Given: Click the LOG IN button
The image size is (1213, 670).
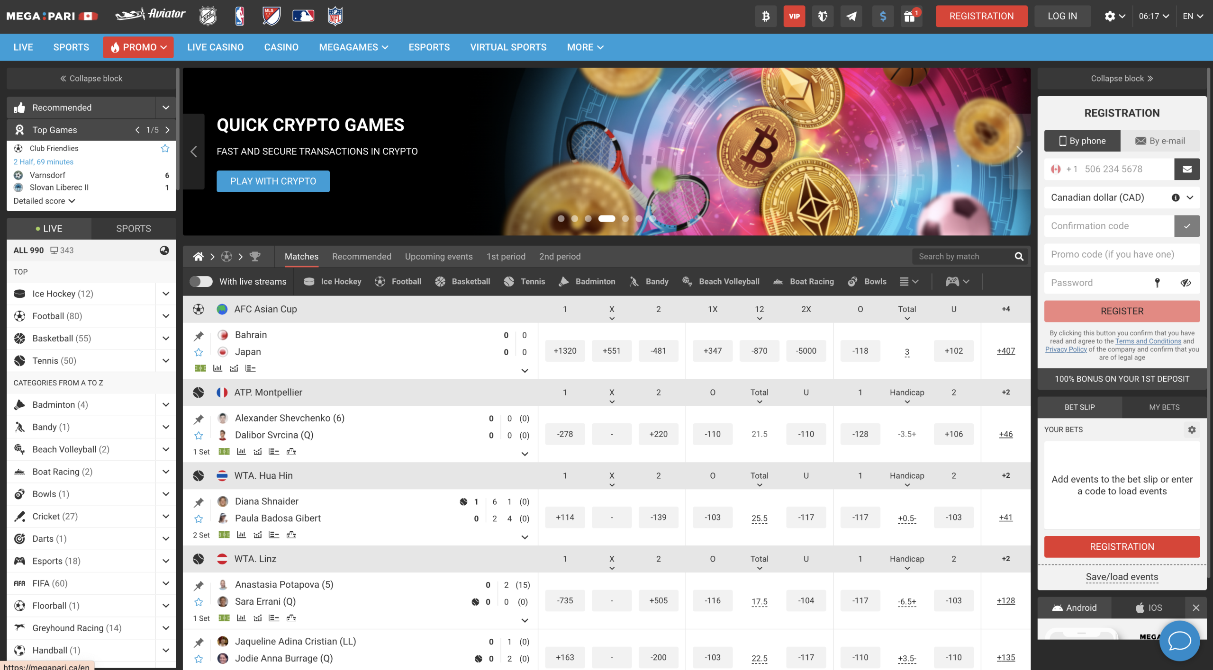Looking at the screenshot, I should point(1062,16).
